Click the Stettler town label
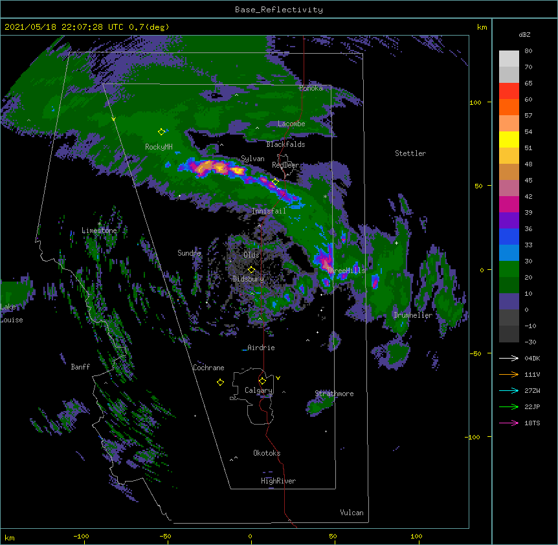 click(410, 153)
